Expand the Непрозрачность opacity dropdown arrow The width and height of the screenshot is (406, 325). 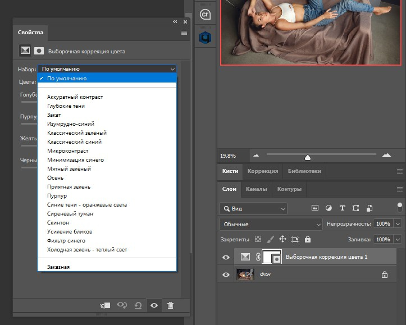point(398,224)
